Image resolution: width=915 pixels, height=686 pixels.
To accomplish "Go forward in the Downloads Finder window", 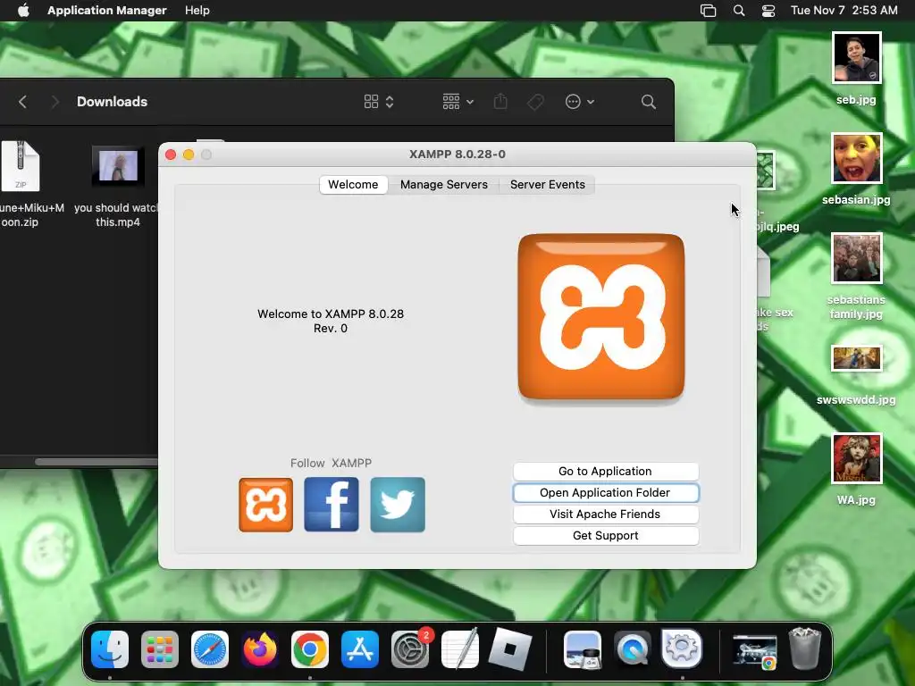I will click(x=55, y=102).
